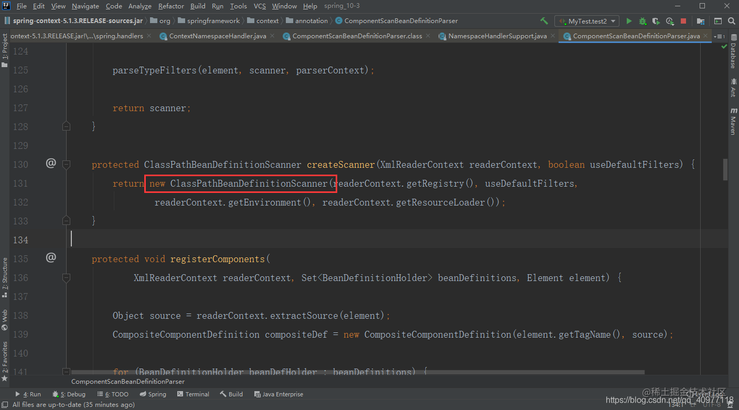Close the spring.handlers tab
739x410 pixels.
(149, 36)
